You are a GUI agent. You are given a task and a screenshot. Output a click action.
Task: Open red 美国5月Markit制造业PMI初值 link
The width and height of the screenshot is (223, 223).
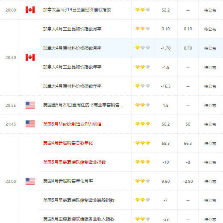coord(72,124)
